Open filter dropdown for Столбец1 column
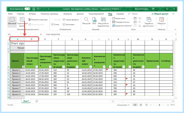This screenshot has height=113, width=184. click(x=171, y=67)
